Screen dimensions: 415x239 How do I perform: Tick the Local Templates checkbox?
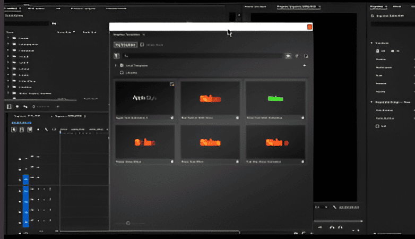pos(122,65)
